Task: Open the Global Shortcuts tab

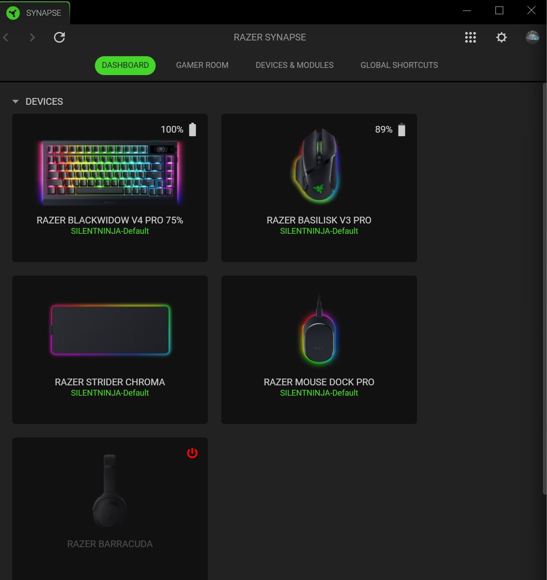Action: 399,65
